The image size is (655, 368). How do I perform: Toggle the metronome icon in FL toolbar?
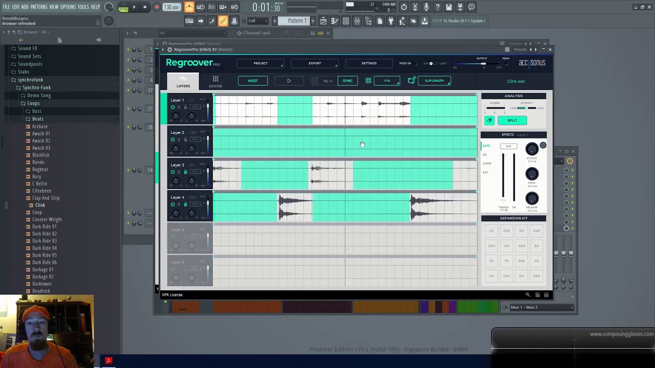click(x=189, y=7)
